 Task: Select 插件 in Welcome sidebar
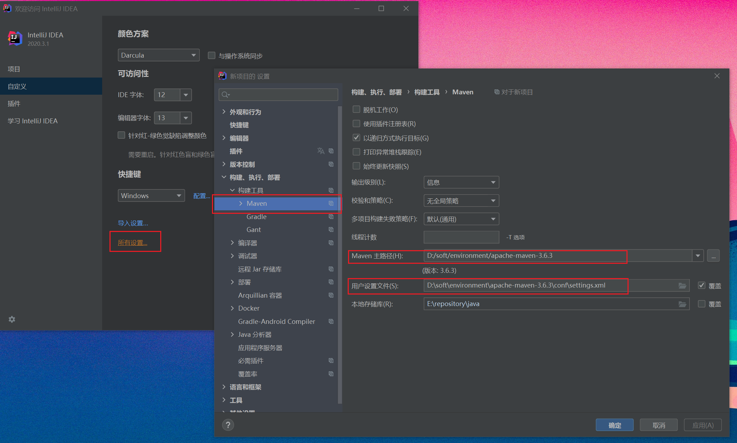[x=51, y=103]
